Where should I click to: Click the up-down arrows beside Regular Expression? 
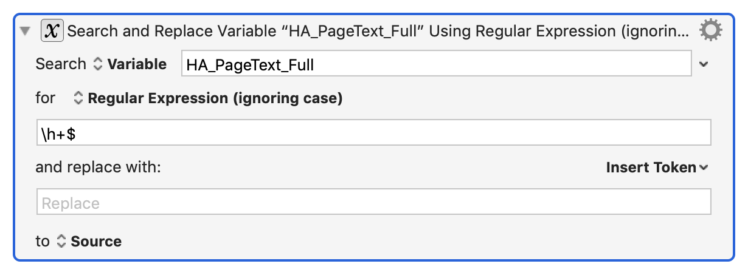coord(78,98)
